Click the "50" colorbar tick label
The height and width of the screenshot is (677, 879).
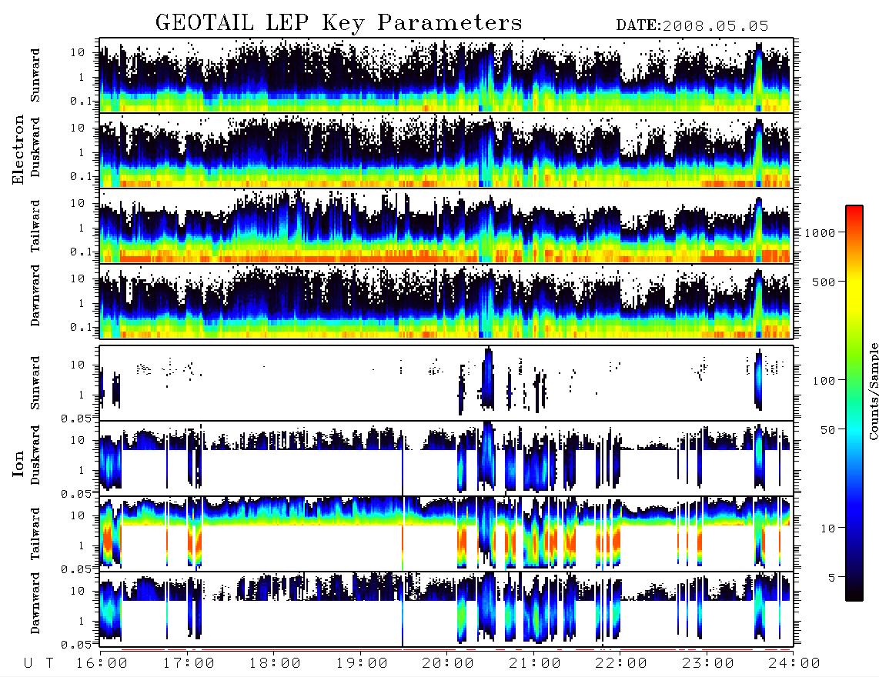coord(827,430)
